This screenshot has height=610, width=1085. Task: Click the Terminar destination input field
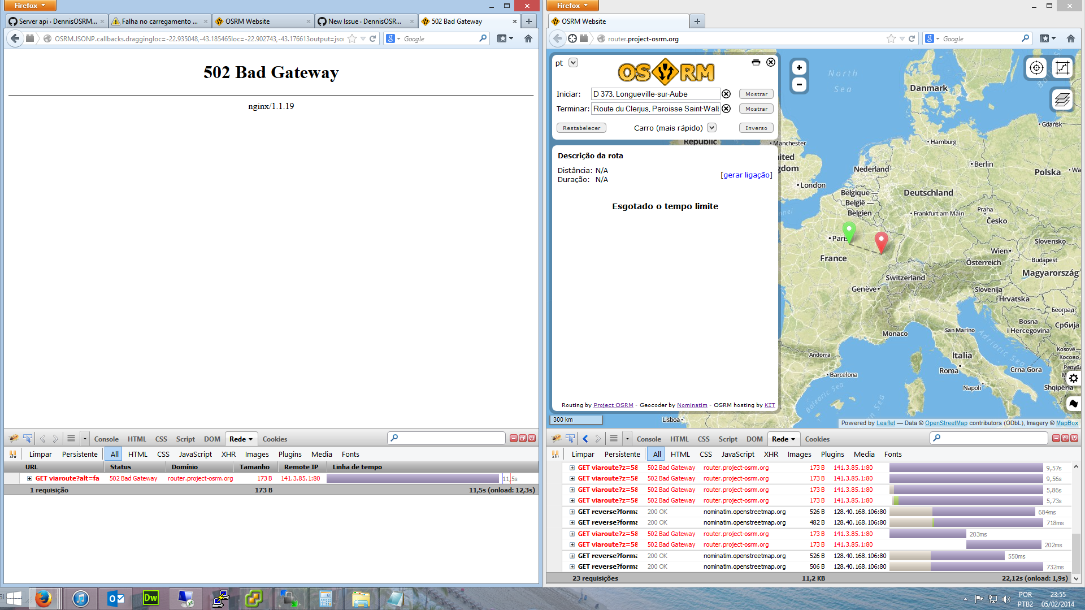[656, 109]
